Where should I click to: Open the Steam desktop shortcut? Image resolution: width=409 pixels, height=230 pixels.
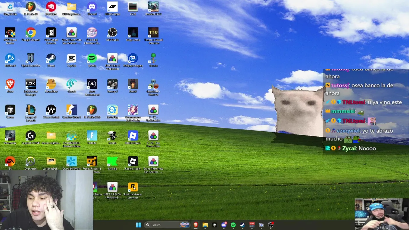coord(51,60)
